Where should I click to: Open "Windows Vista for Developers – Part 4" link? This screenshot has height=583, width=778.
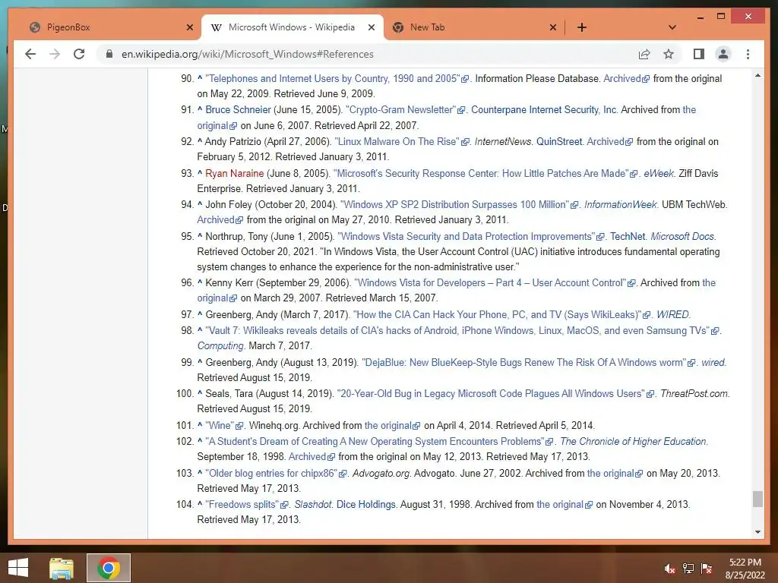click(x=490, y=282)
